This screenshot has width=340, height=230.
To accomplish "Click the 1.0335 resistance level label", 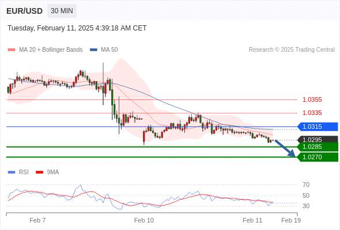I will coord(312,113).
